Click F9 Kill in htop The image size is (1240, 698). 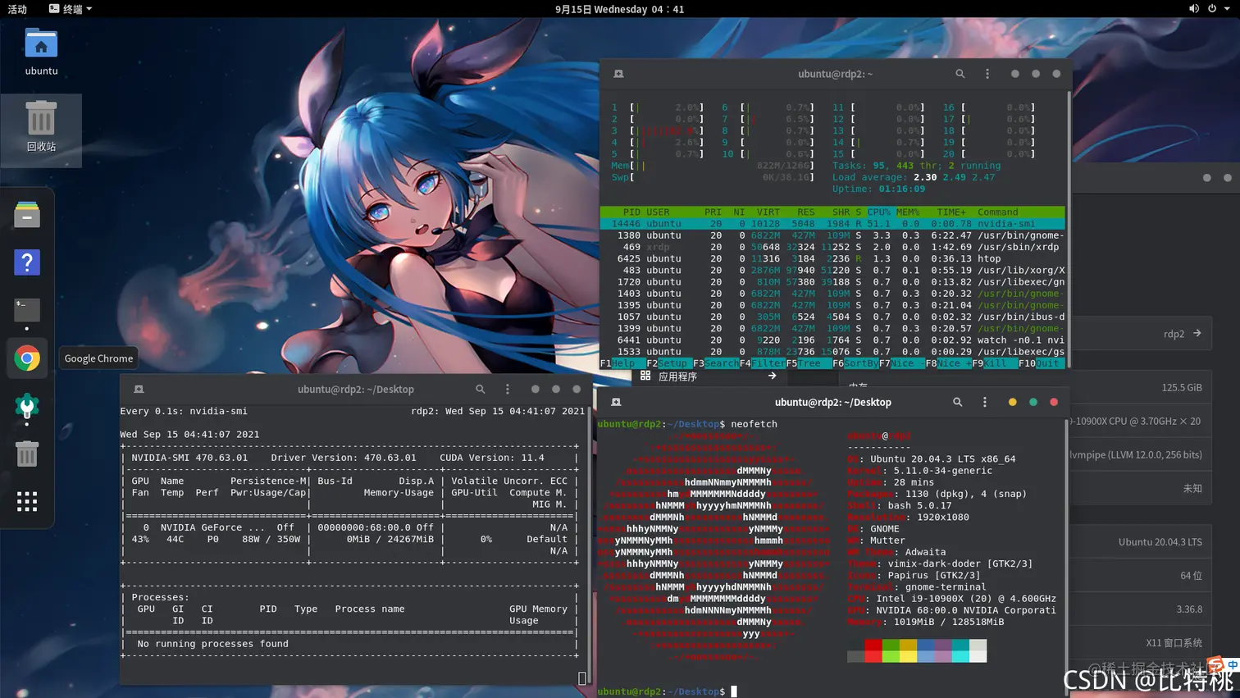[x=995, y=363]
